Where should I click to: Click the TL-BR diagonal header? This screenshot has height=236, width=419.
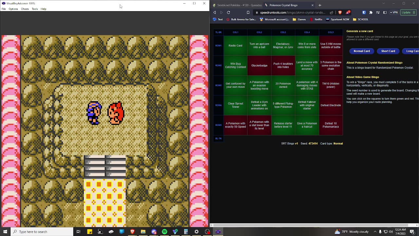click(x=218, y=32)
